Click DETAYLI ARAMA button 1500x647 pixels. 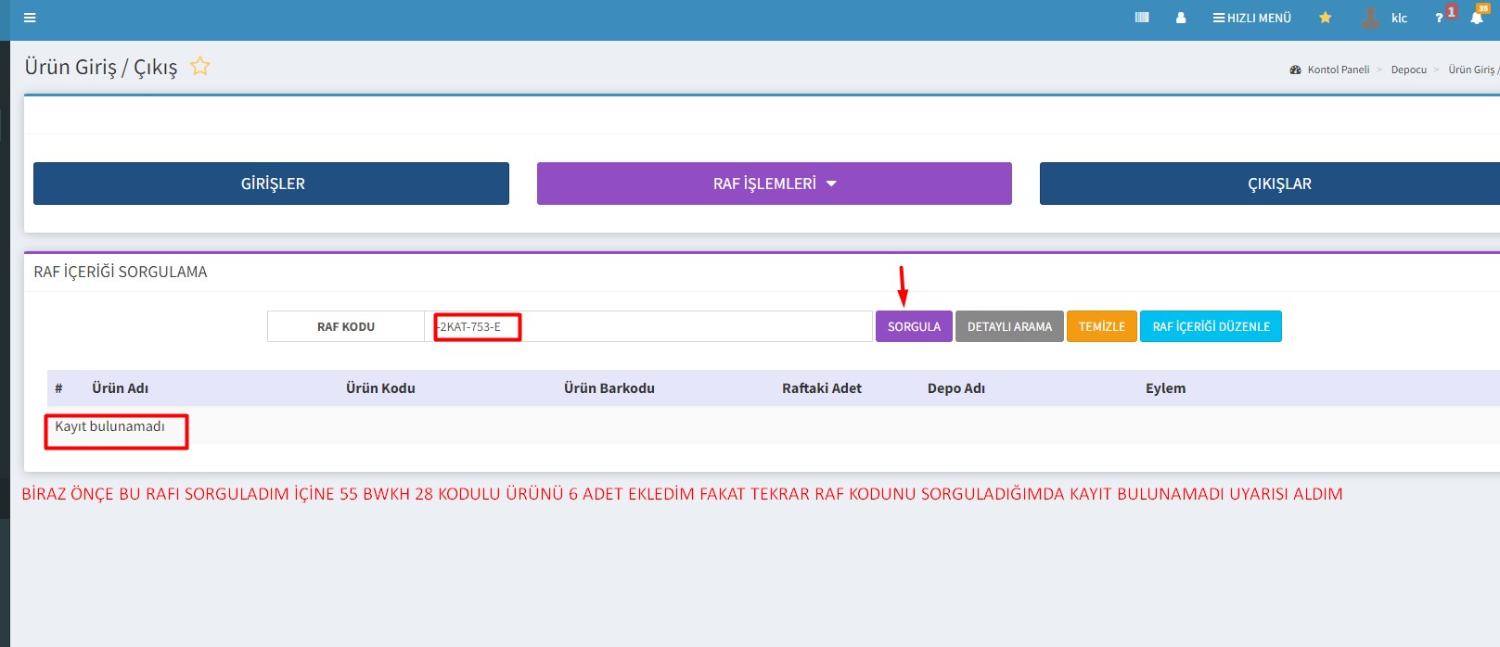1009,326
